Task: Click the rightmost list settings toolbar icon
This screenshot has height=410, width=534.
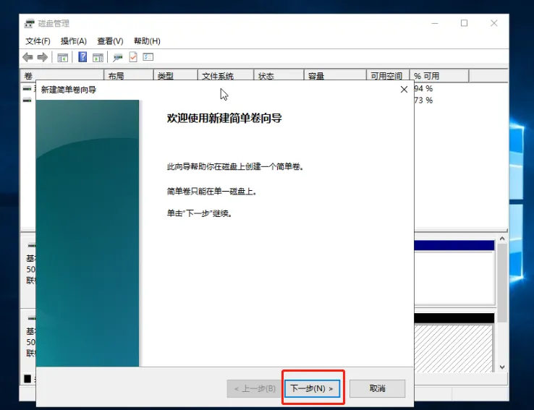Action: click(148, 57)
